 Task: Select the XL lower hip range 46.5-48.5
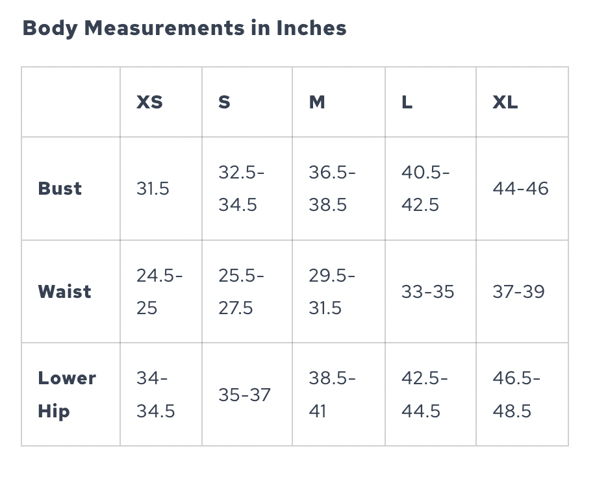tap(516, 395)
